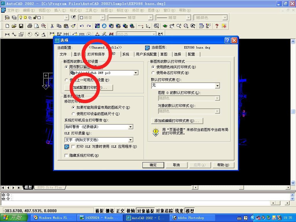
Task: Open the 随颜色 plot style dropdown
Action: click(225, 18)
